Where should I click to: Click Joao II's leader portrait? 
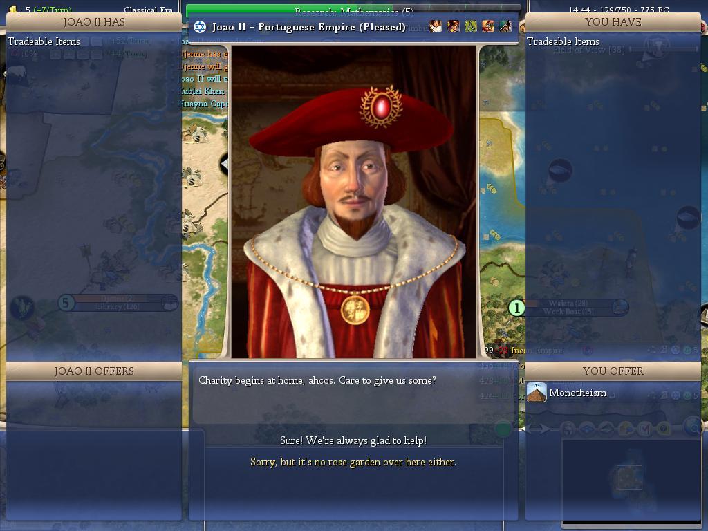[x=353, y=202]
